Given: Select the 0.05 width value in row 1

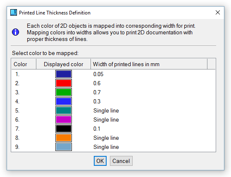Looking at the screenshot, I should click(x=98, y=74).
